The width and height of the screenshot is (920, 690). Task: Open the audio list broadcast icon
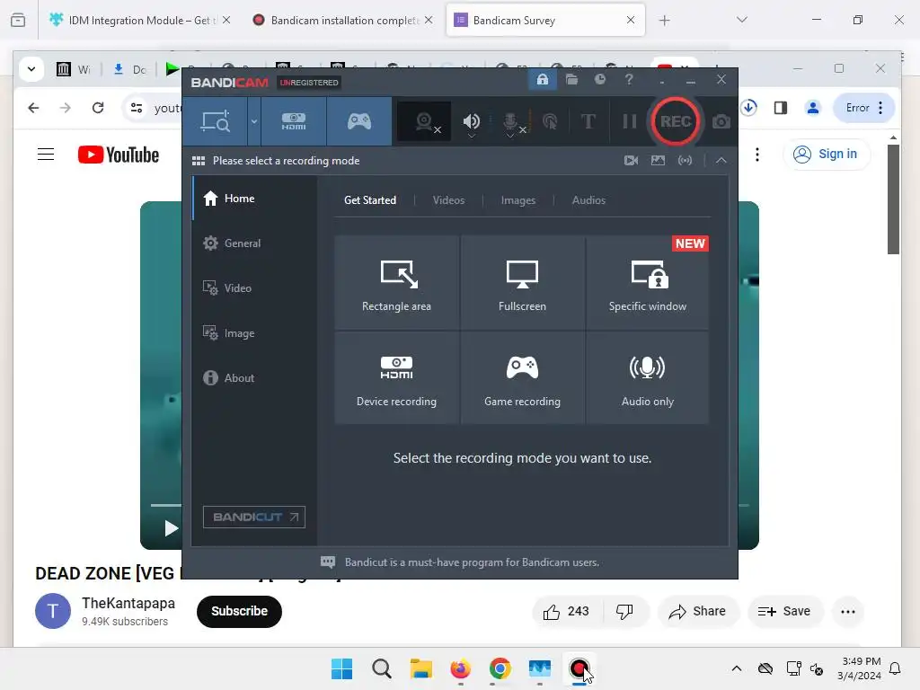click(x=685, y=160)
